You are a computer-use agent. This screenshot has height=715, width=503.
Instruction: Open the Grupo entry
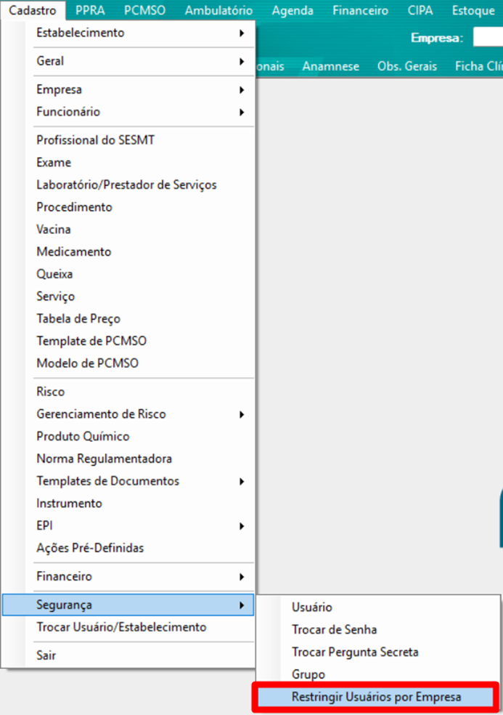377,674
